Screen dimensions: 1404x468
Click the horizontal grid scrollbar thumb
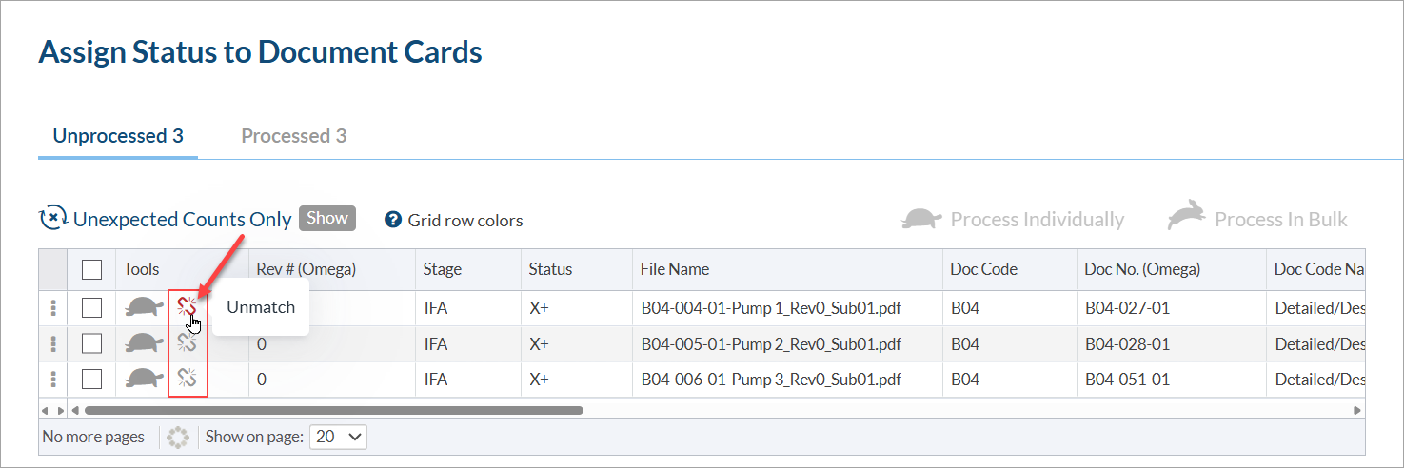333,411
